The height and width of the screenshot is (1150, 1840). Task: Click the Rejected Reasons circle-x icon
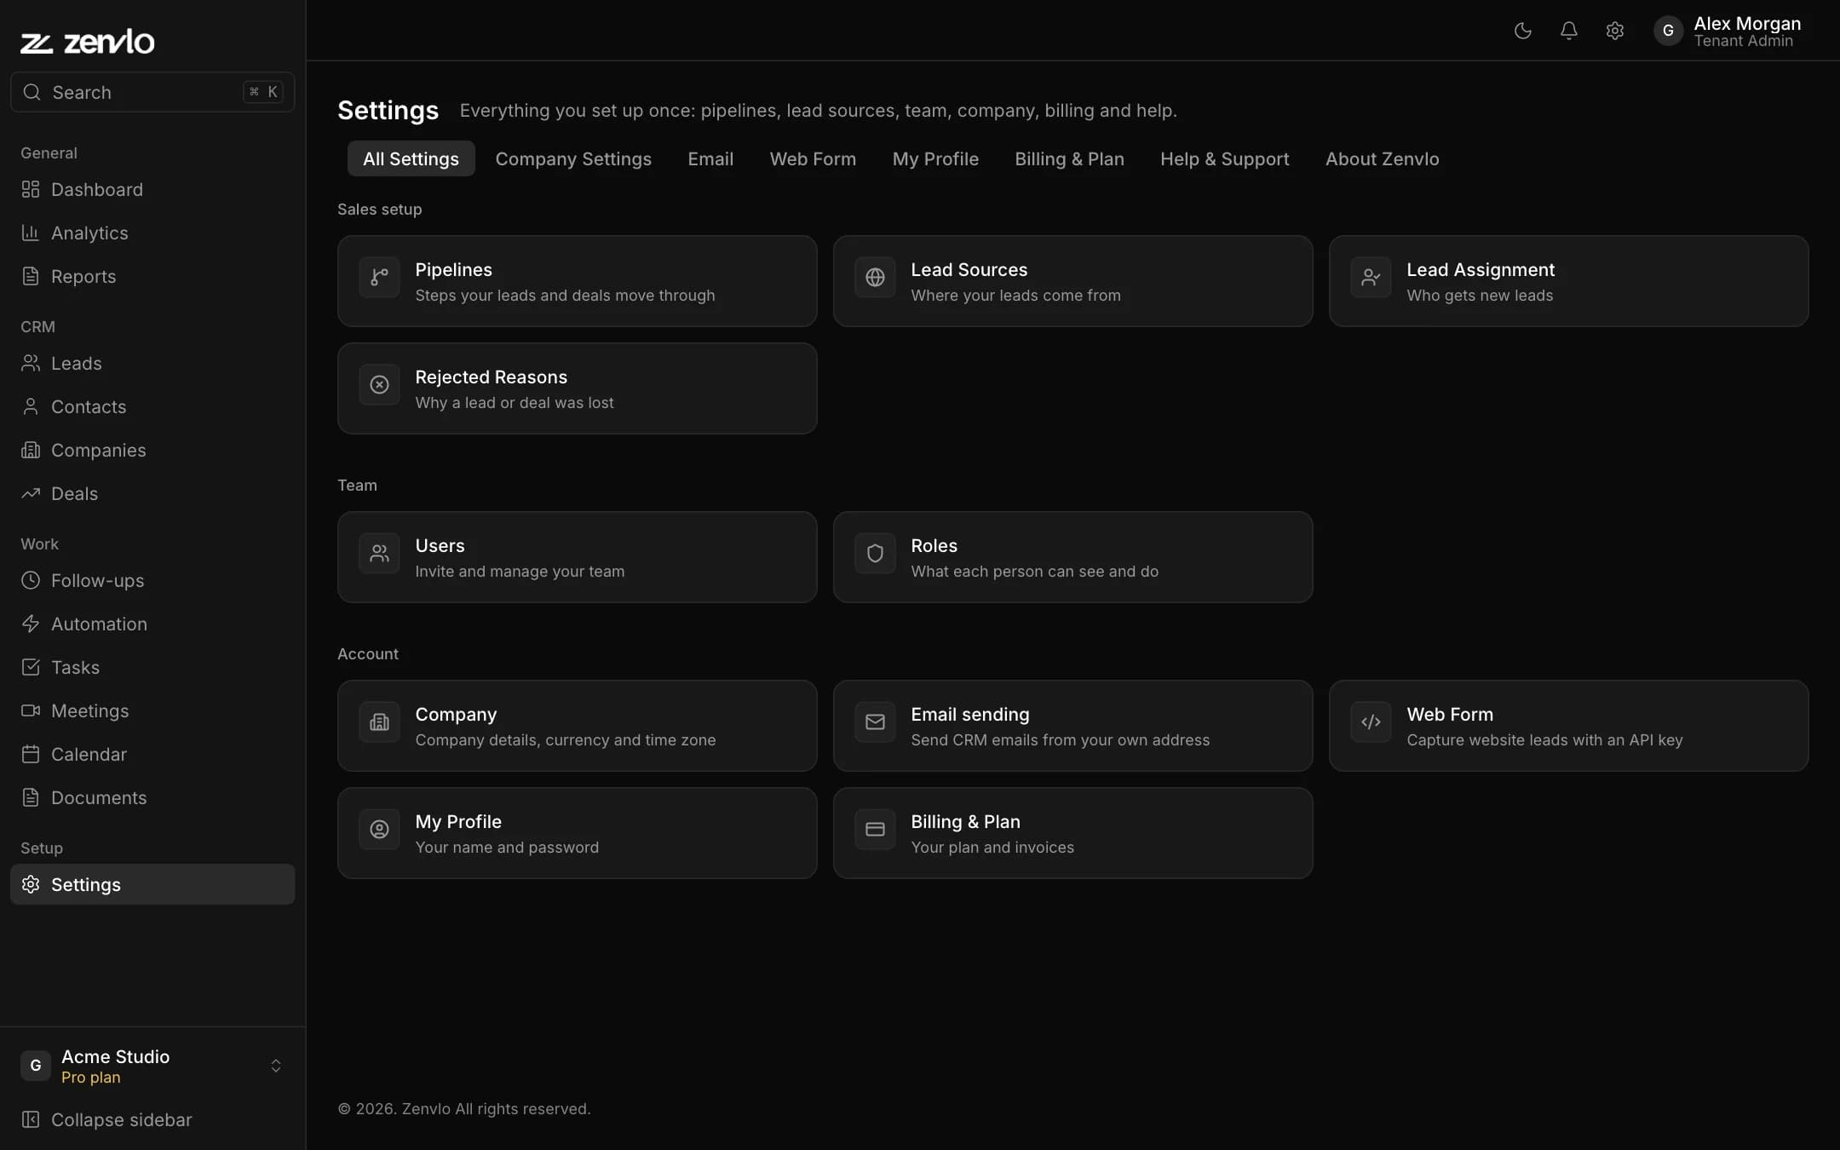tap(379, 384)
